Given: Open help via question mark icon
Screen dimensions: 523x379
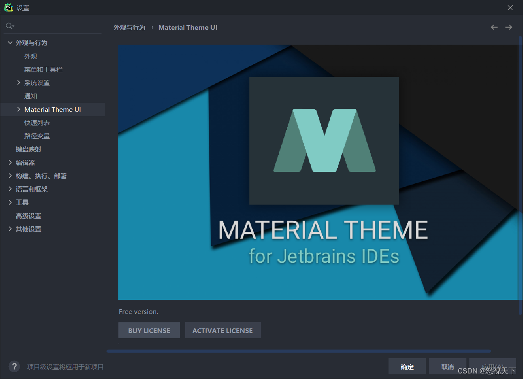Looking at the screenshot, I should (x=14, y=366).
